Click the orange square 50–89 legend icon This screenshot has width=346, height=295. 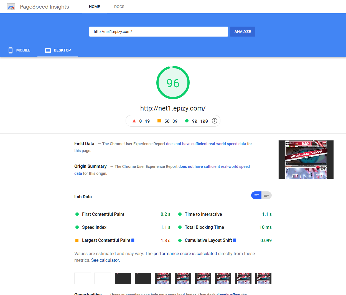[159, 121]
